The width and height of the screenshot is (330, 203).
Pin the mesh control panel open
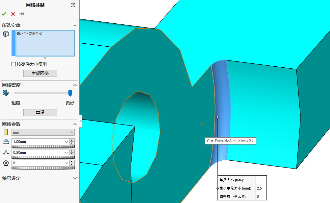click(22, 14)
